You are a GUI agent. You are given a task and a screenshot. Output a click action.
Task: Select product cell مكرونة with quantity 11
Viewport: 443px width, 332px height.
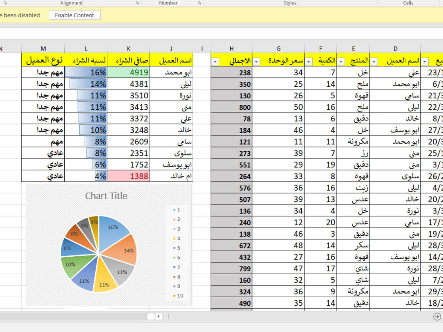353,142
